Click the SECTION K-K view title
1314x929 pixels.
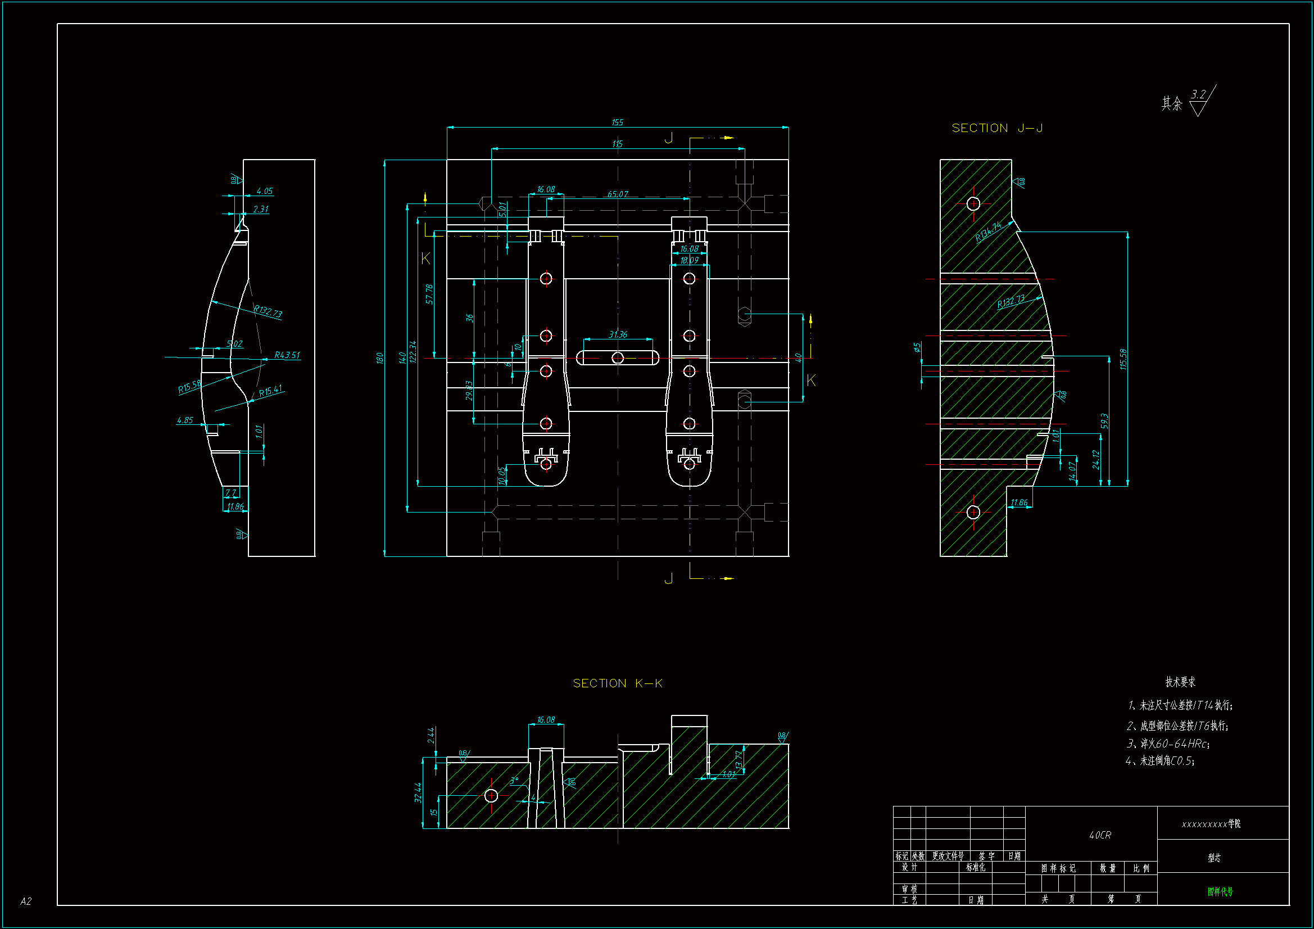pyautogui.click(x=617, y=683)
